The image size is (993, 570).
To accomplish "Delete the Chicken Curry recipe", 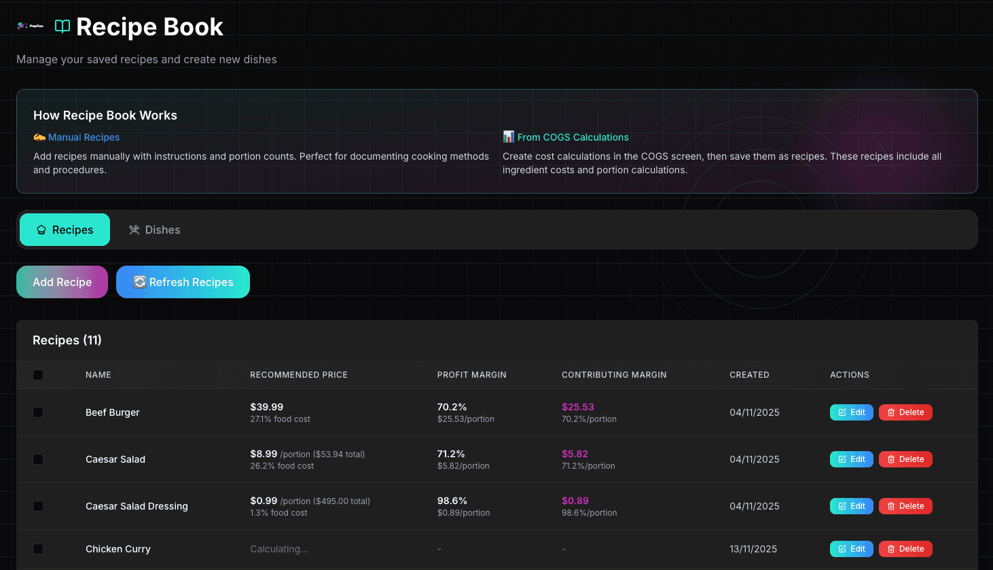I will pos(905,549).
